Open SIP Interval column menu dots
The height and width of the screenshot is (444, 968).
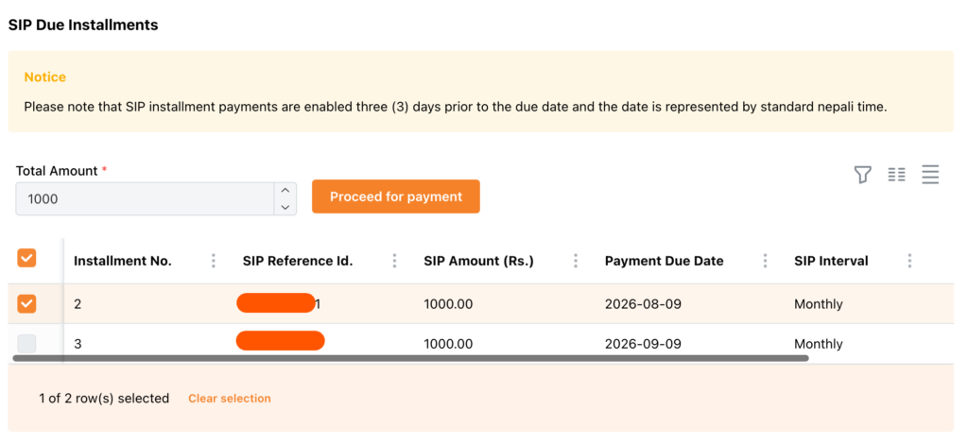click(x=909, y=261)
